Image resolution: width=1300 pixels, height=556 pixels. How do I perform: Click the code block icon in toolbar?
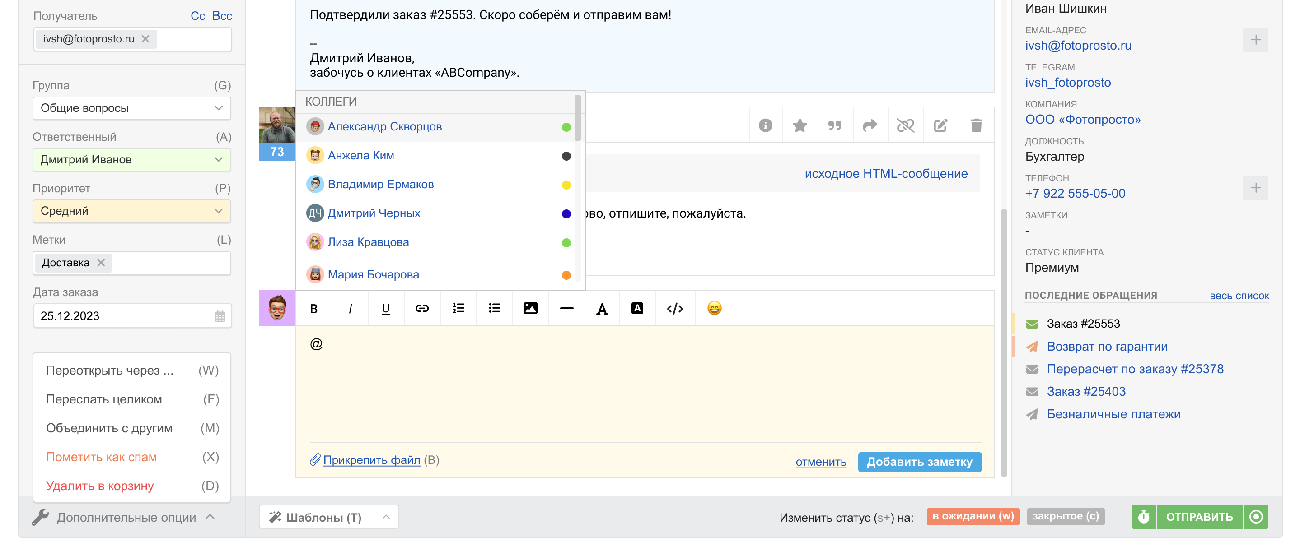674,309
